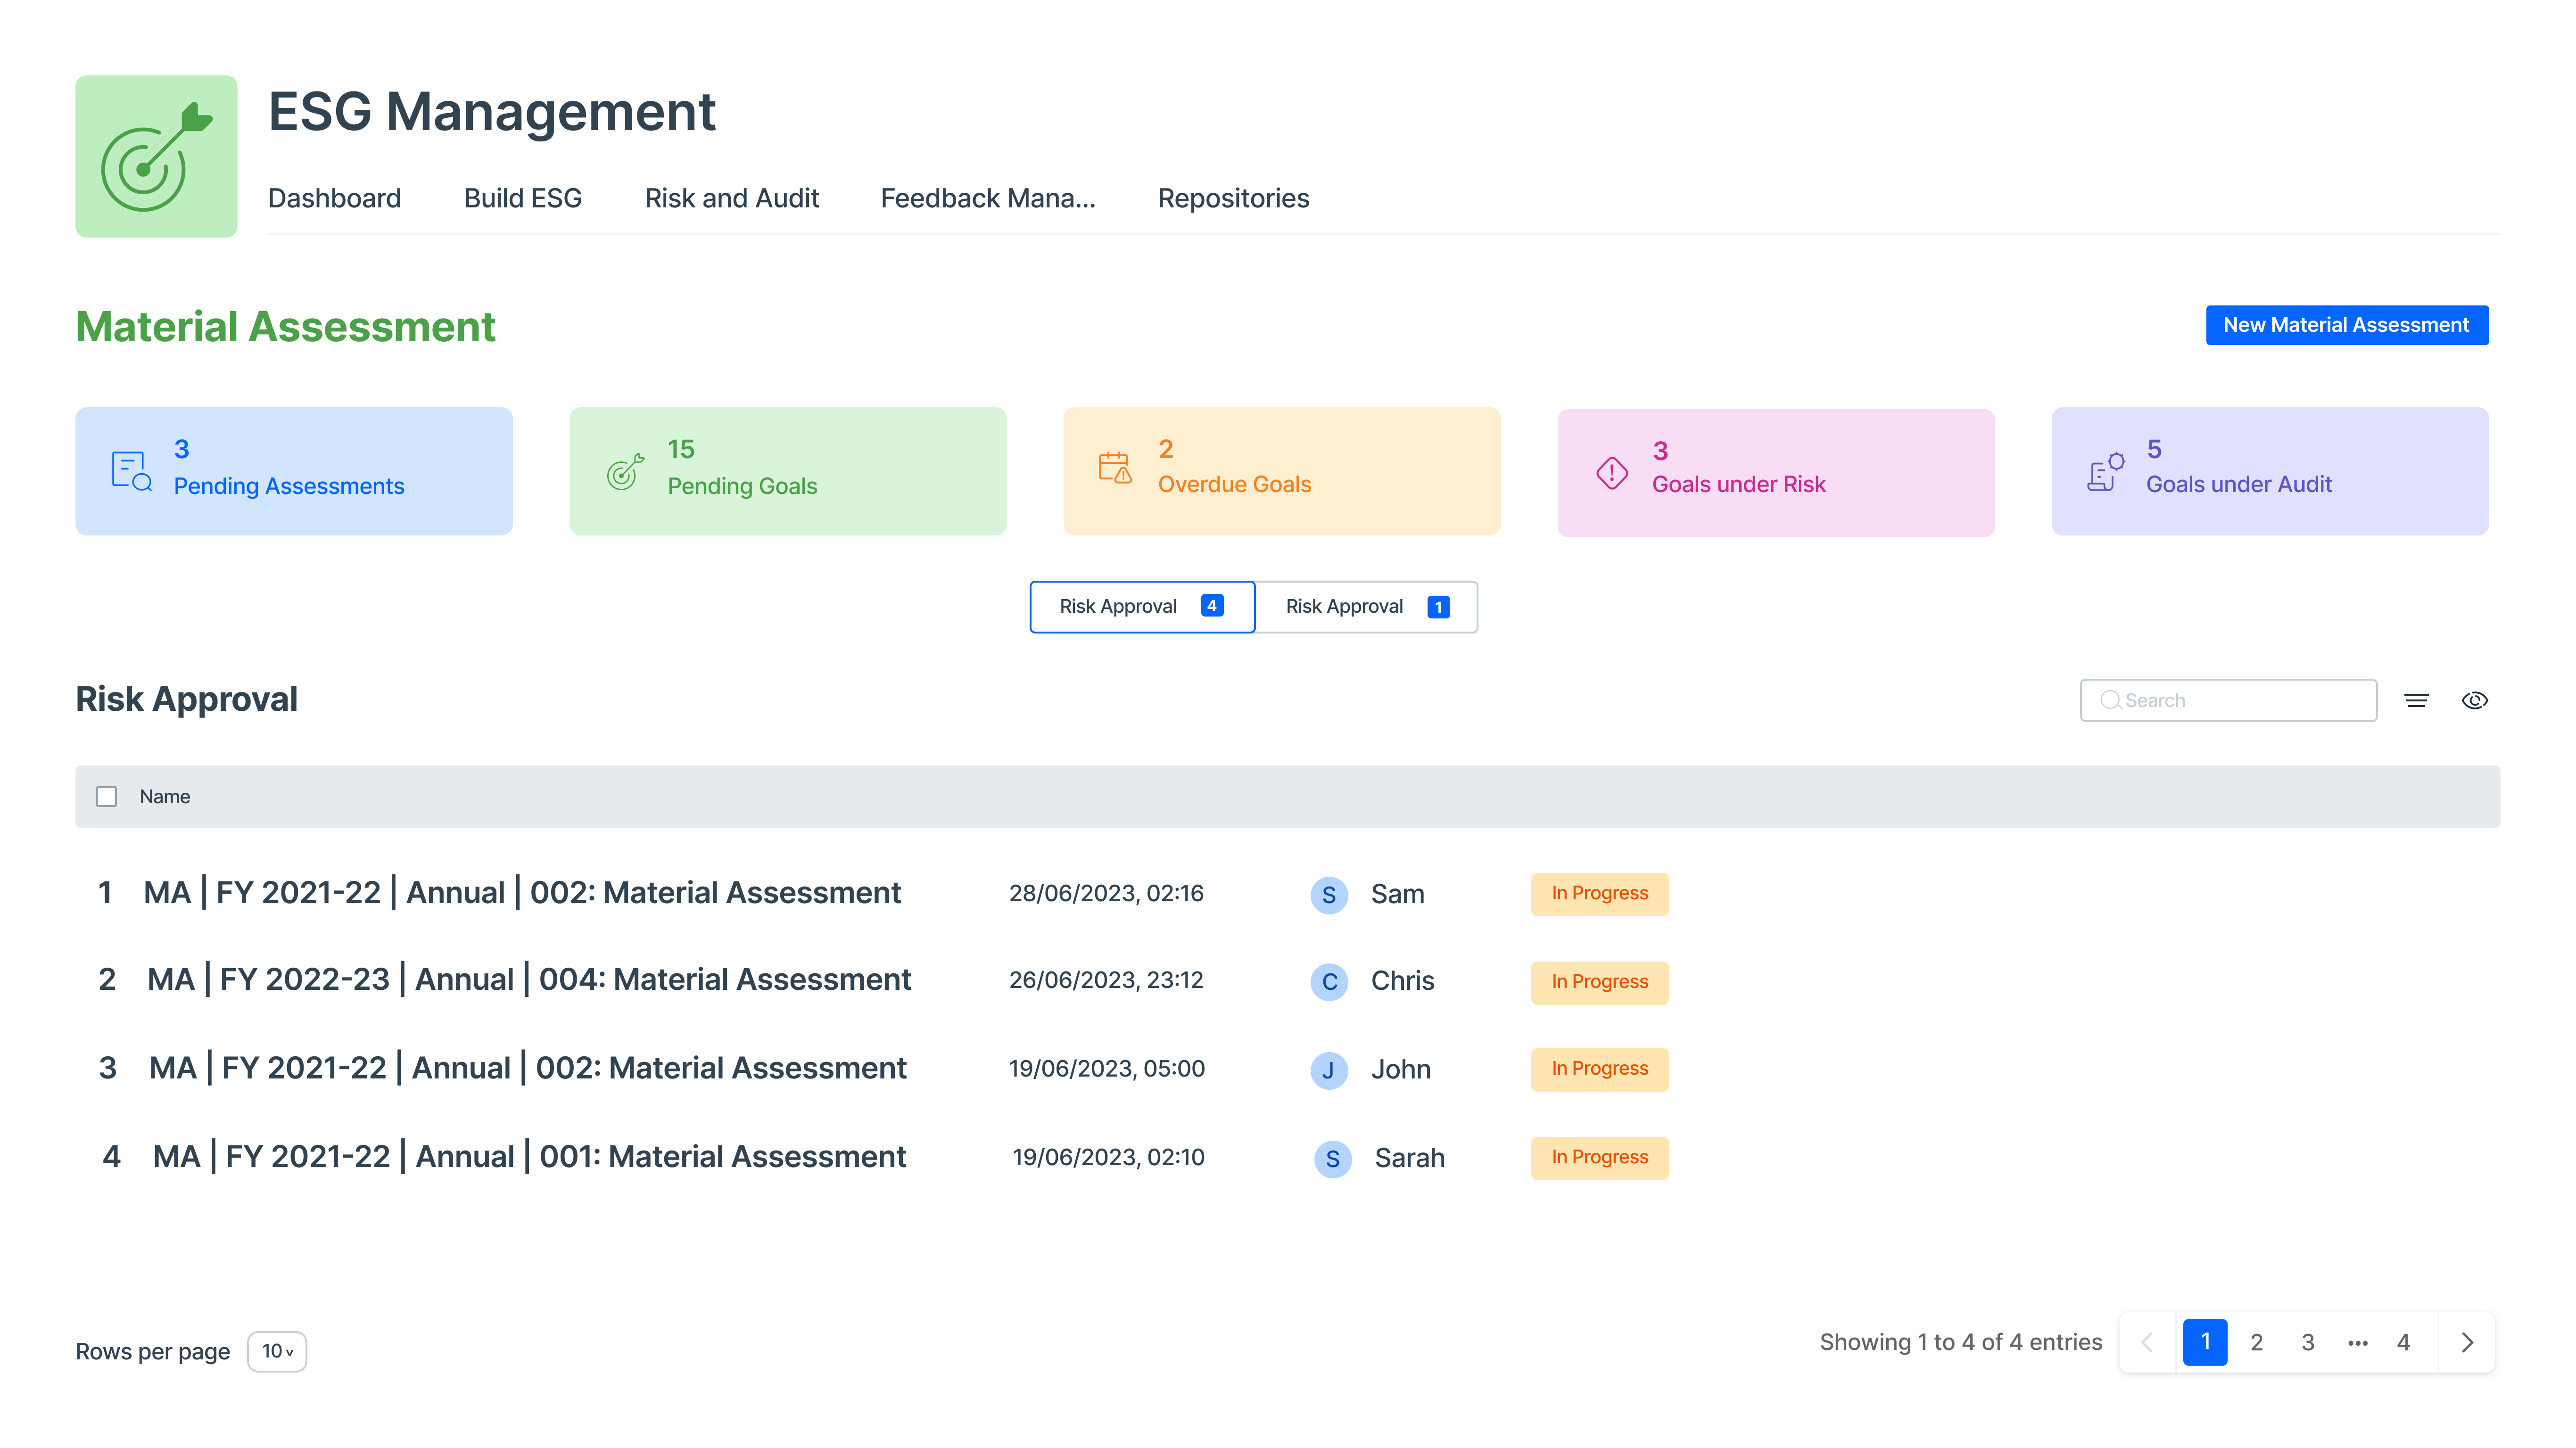Click the Goals under Audit icon
2576x1448 pixels.
pos(2105,471)
